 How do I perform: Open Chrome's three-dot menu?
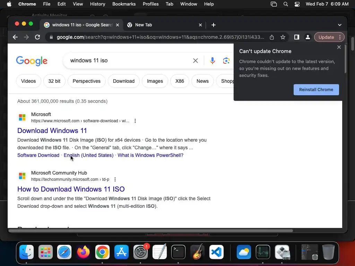(x=340, y=37)
